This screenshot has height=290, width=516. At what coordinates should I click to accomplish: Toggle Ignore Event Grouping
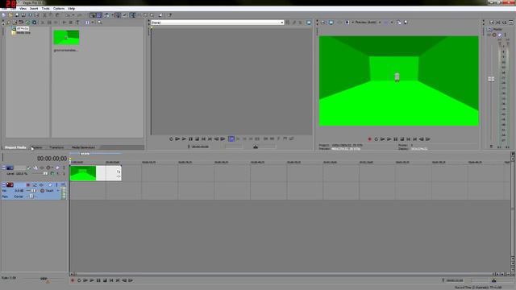(x=125, y=15)
